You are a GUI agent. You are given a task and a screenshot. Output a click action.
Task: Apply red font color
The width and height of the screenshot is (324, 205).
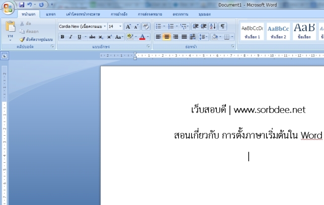click(x=142, y=37)
